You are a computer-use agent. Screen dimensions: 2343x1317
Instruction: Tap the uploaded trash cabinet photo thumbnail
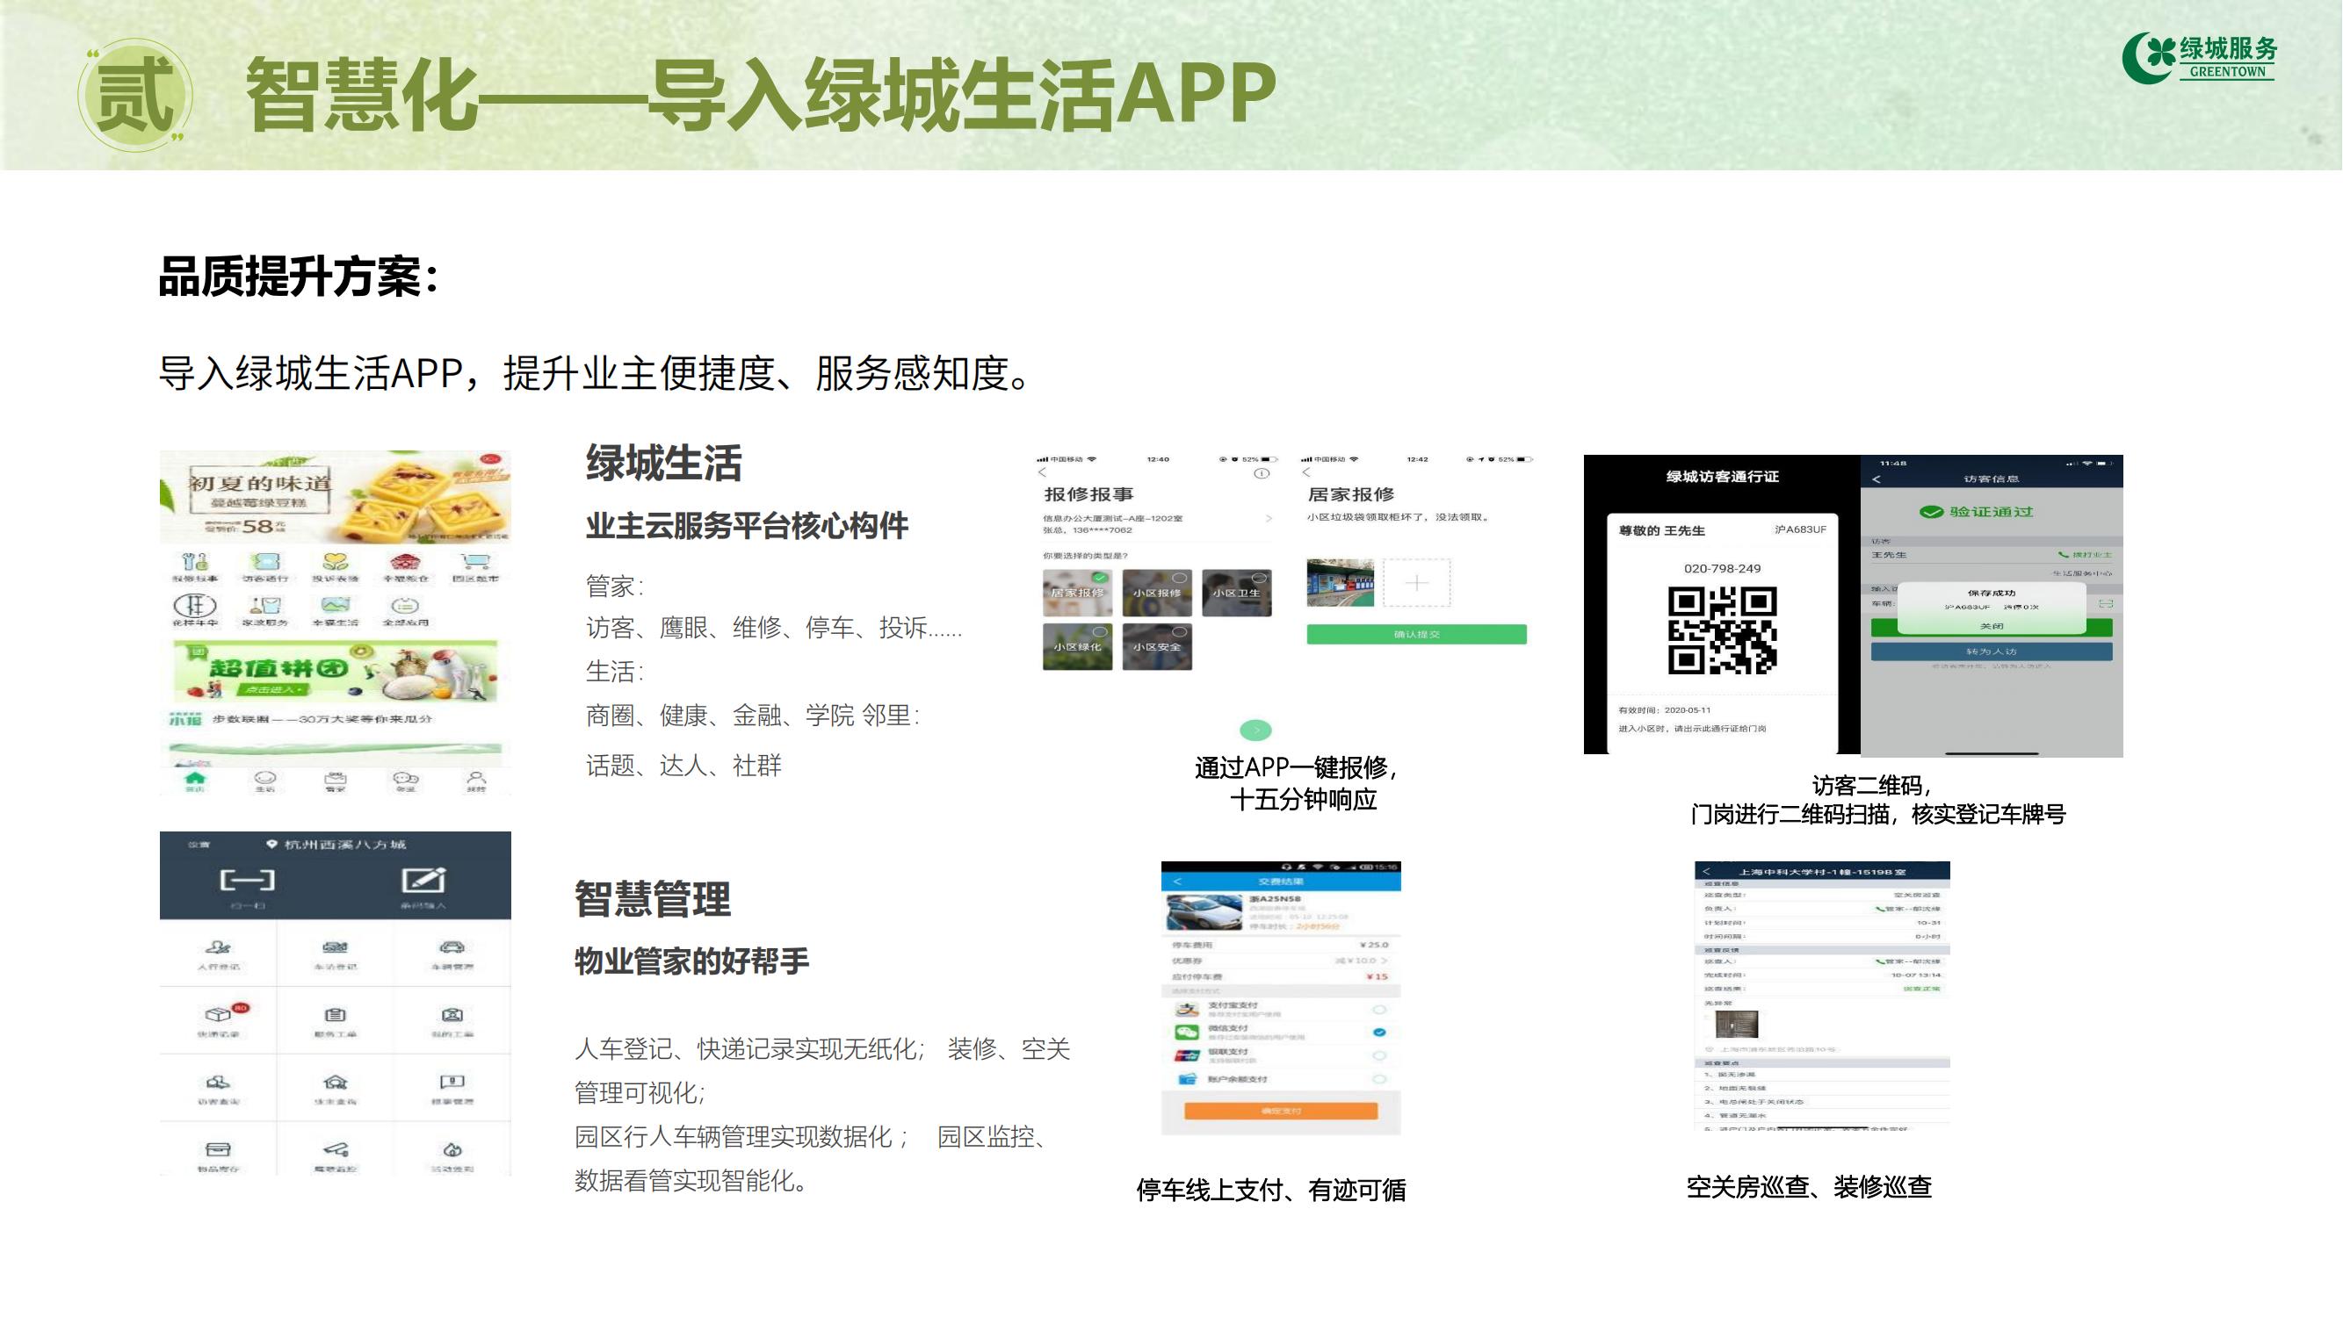[1340, 583]
